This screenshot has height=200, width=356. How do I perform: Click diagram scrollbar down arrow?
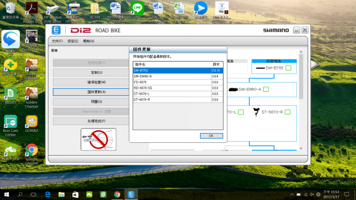(x=301, y=148)
